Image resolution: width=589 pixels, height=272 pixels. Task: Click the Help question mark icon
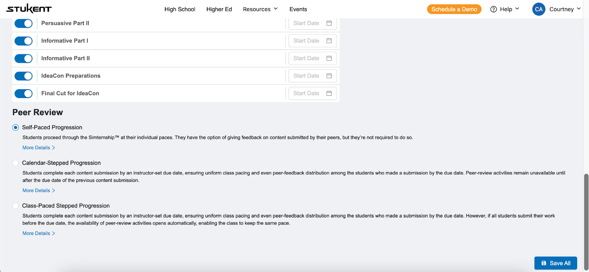click(494, 9)
